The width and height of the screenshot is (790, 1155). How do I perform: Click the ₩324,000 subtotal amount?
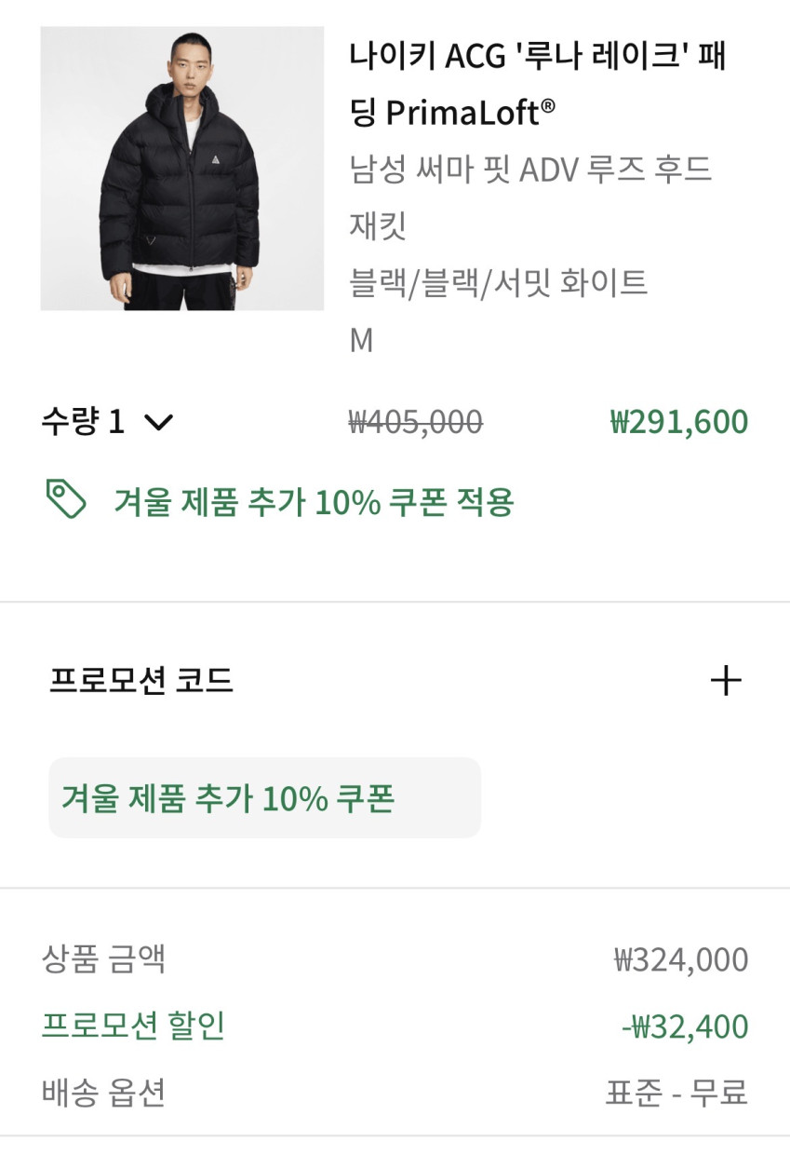click(680, 959)
